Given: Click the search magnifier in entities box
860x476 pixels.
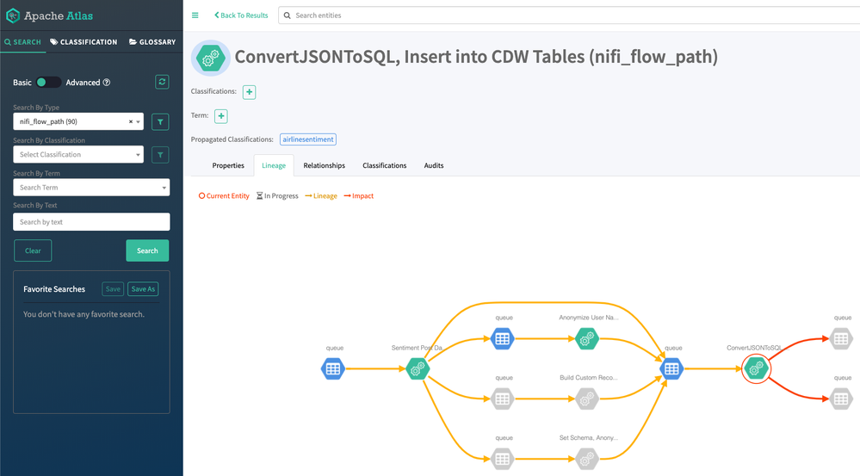Looking at the screenshot, I should [x=287, y=15].
